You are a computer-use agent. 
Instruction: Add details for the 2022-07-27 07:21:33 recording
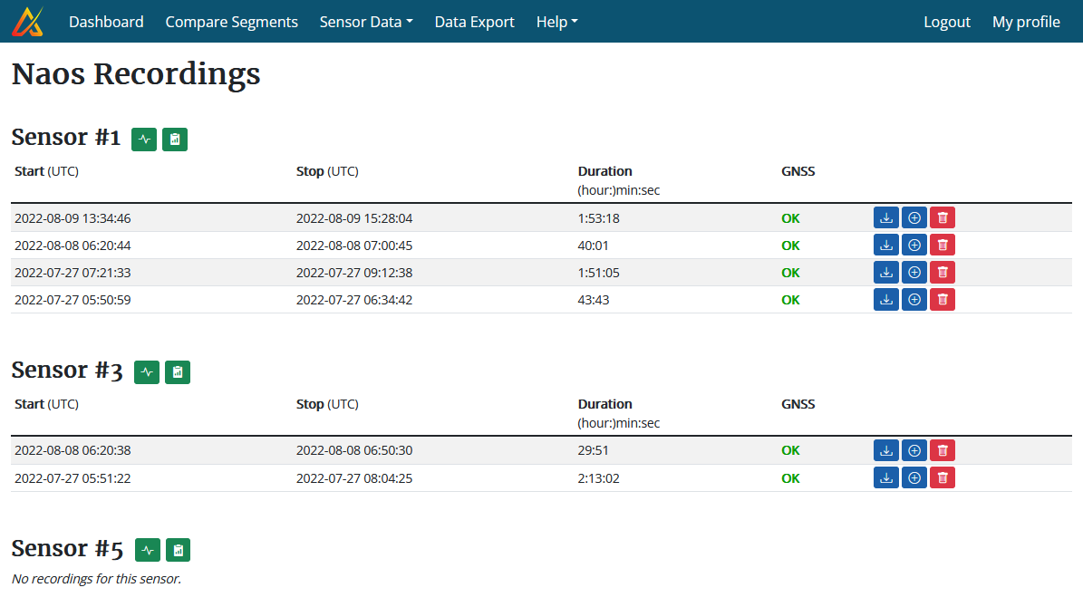(x=914, y=272)
